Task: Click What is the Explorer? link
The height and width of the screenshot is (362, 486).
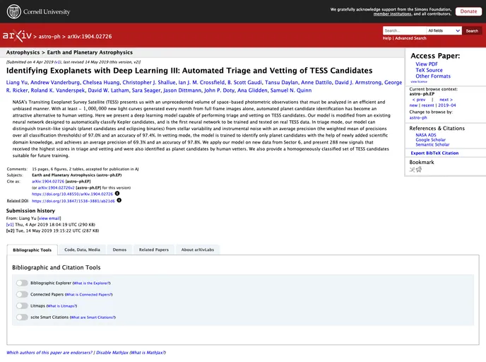Action: [x=91, y=284]
